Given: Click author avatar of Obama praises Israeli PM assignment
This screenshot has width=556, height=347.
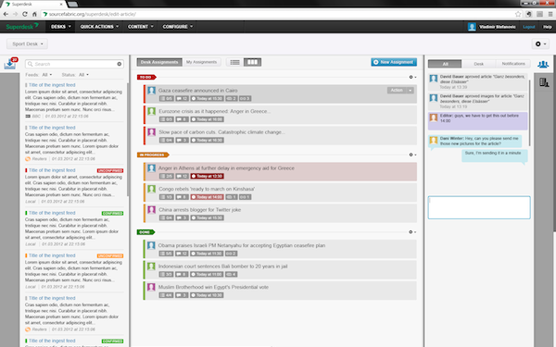Looking at the screenshot, I should point(151,245).
